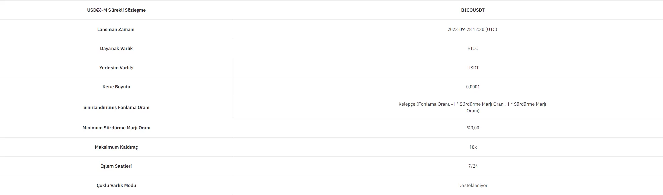Click the Dayanak Varlık label

(116, 48)
